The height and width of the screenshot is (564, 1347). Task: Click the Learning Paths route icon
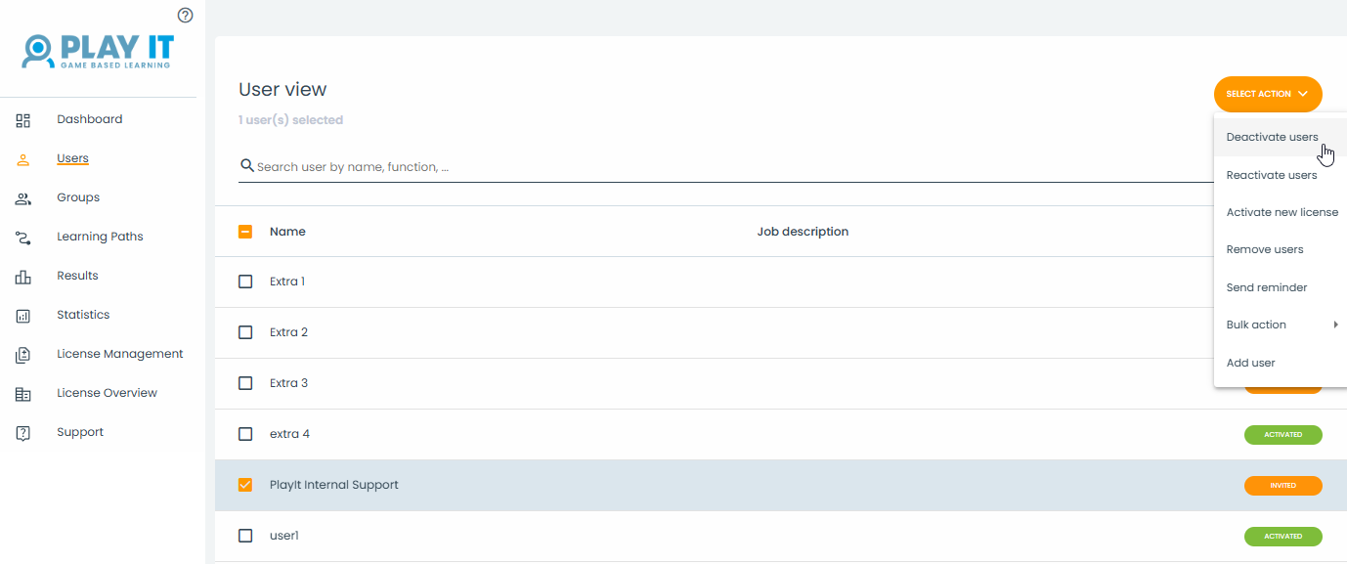click(23, 238)
